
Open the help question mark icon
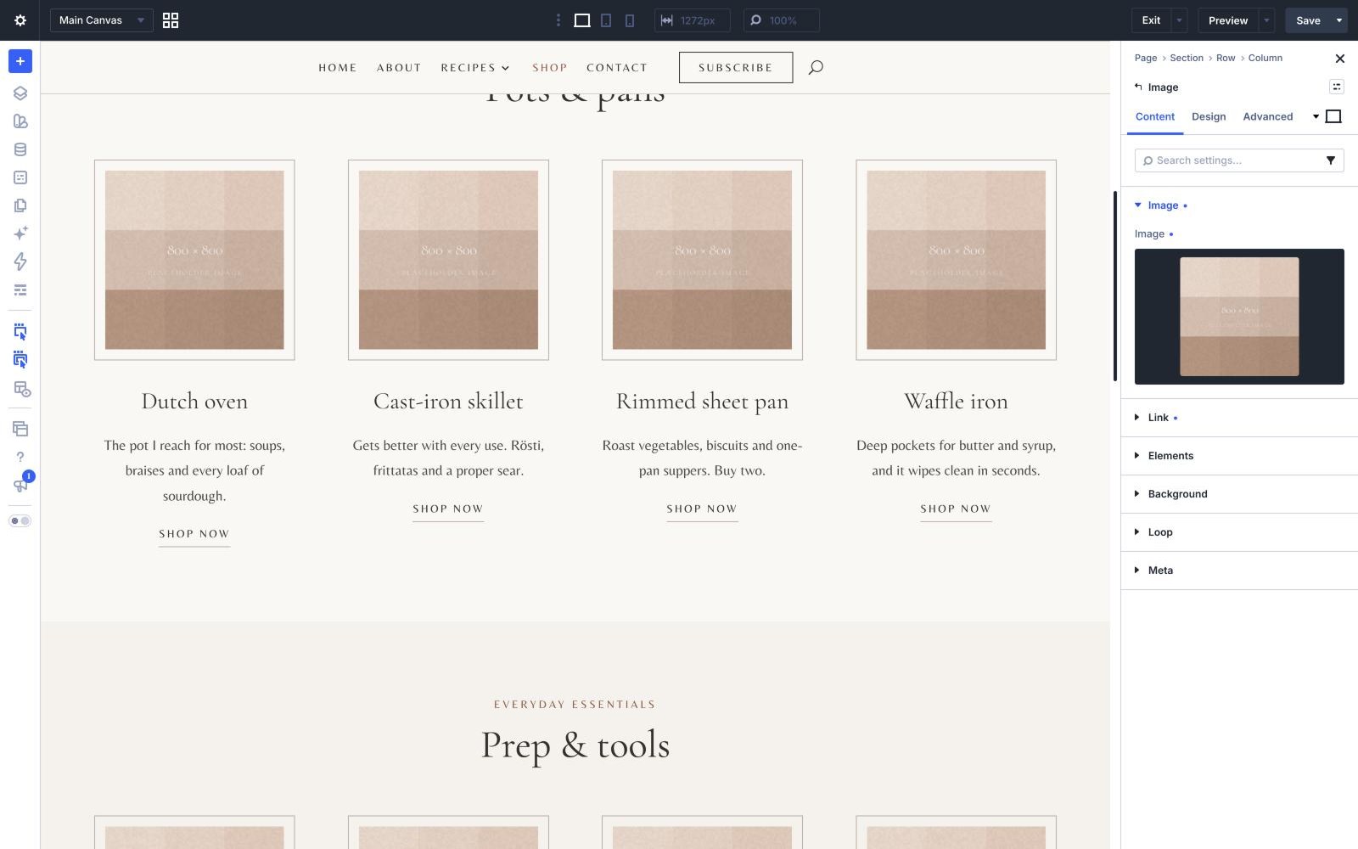click(x=20, y=457)
